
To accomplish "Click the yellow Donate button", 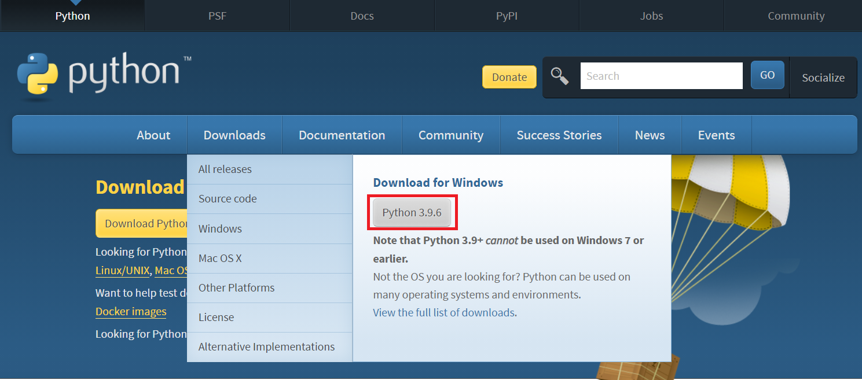I will 509,77.
